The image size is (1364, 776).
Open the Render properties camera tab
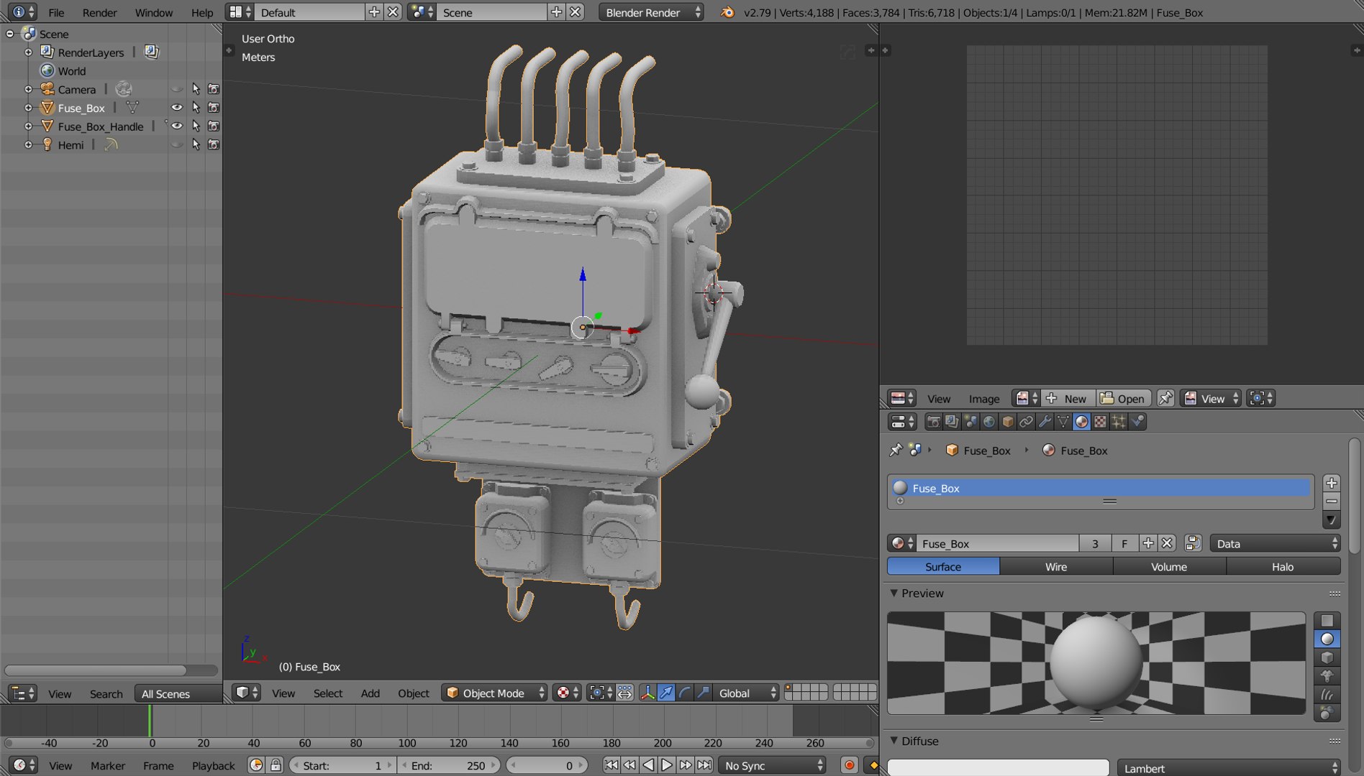click(933, 422)
